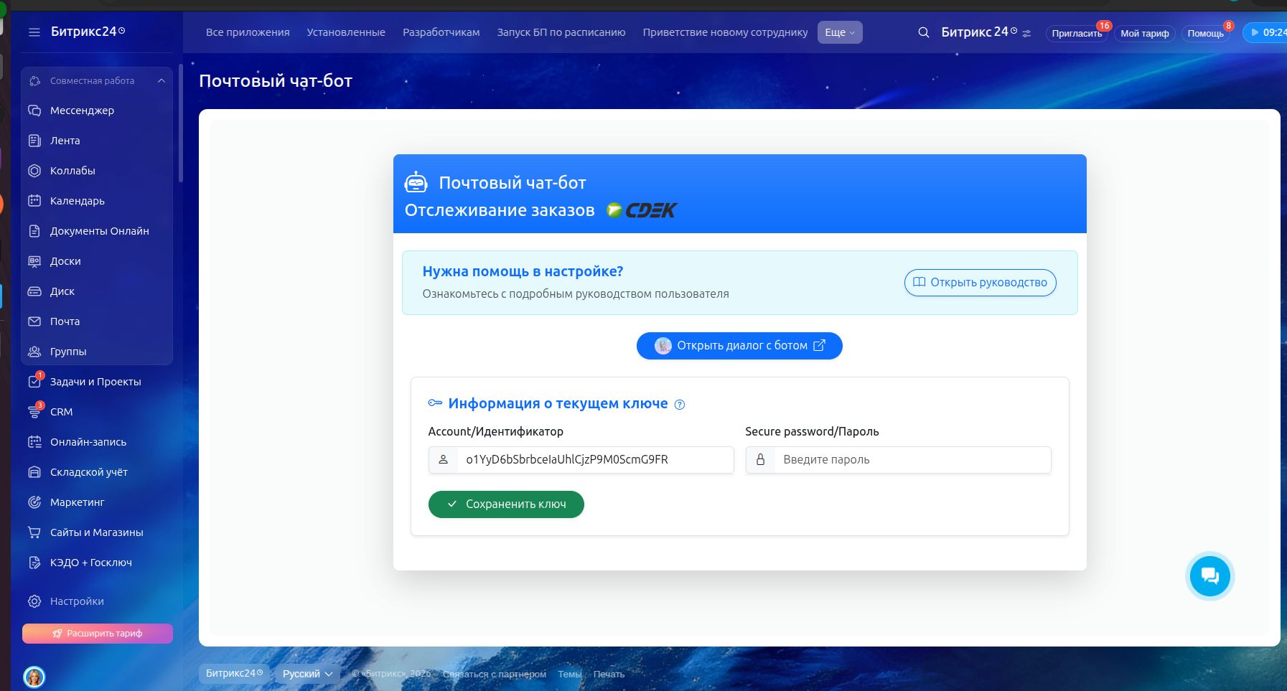The image size is (1287, 691).
Task: Open the Сайты и Магазины cart icon
Action: pyautogui.click(x=34, y=532)
